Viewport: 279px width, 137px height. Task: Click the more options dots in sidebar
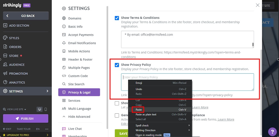[47, 129]
